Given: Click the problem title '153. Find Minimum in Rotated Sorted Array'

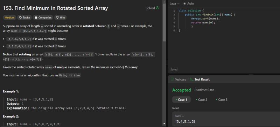Looking at the screenshot, I should coord(55,8).
